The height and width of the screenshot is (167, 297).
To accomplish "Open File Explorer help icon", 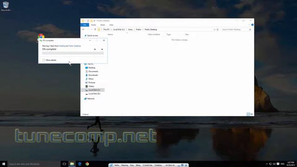I will point(252,25).
